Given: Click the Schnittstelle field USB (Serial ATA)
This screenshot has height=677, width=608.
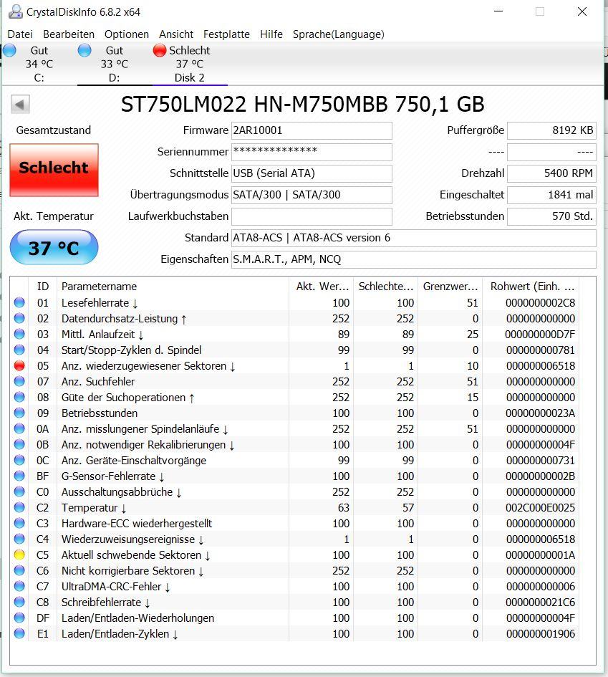Looking at the screenshot, I should (312, 173).
